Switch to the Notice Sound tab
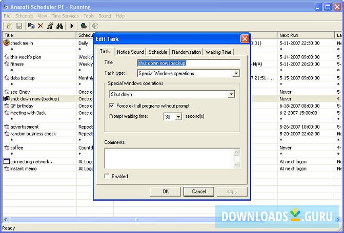The width and height of the screenshot is (344, 233). pyautogui.click(x=130, y=52)
